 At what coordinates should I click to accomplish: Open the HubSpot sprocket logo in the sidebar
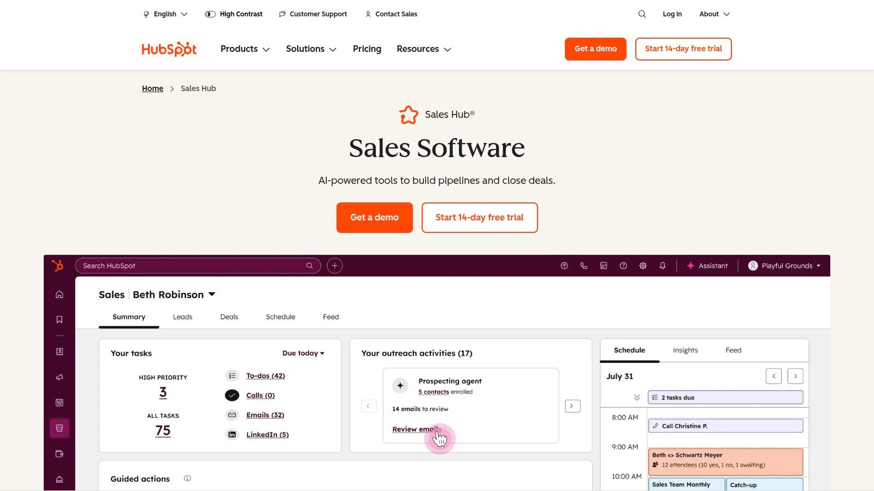58,266
